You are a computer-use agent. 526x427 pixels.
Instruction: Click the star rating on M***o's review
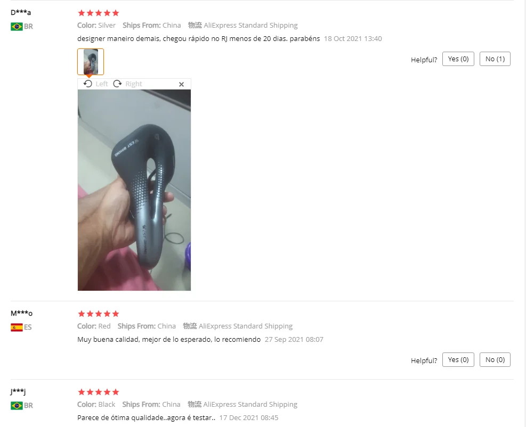(x=98, y=314)
